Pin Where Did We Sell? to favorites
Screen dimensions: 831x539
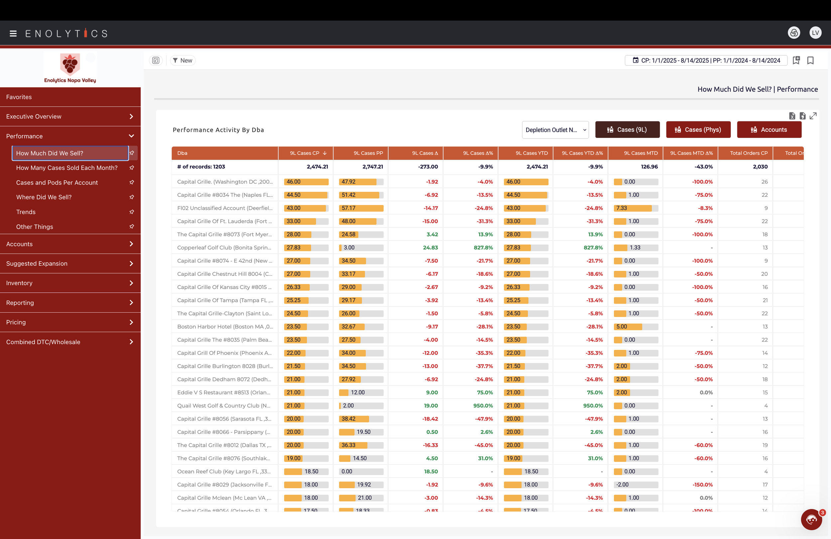tap(132, 197)
